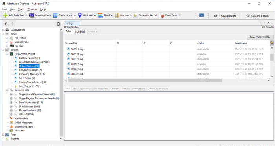The image size is (275, 146).
Task: Select the Table view tab
Action: click(x=69, y=31)
